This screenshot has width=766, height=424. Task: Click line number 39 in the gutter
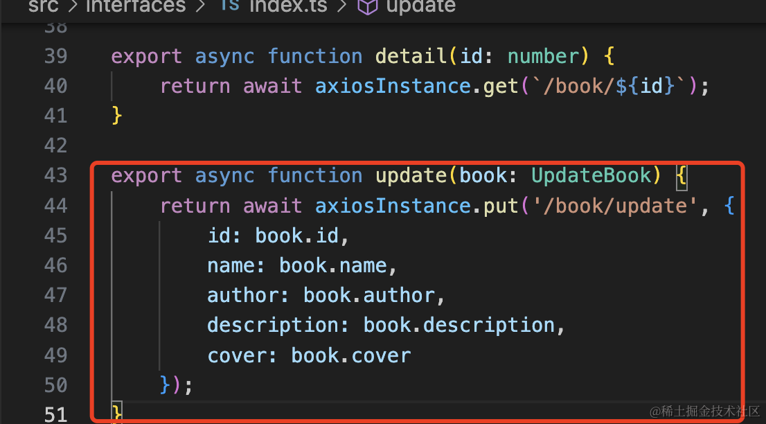click(x=55, y=56)
